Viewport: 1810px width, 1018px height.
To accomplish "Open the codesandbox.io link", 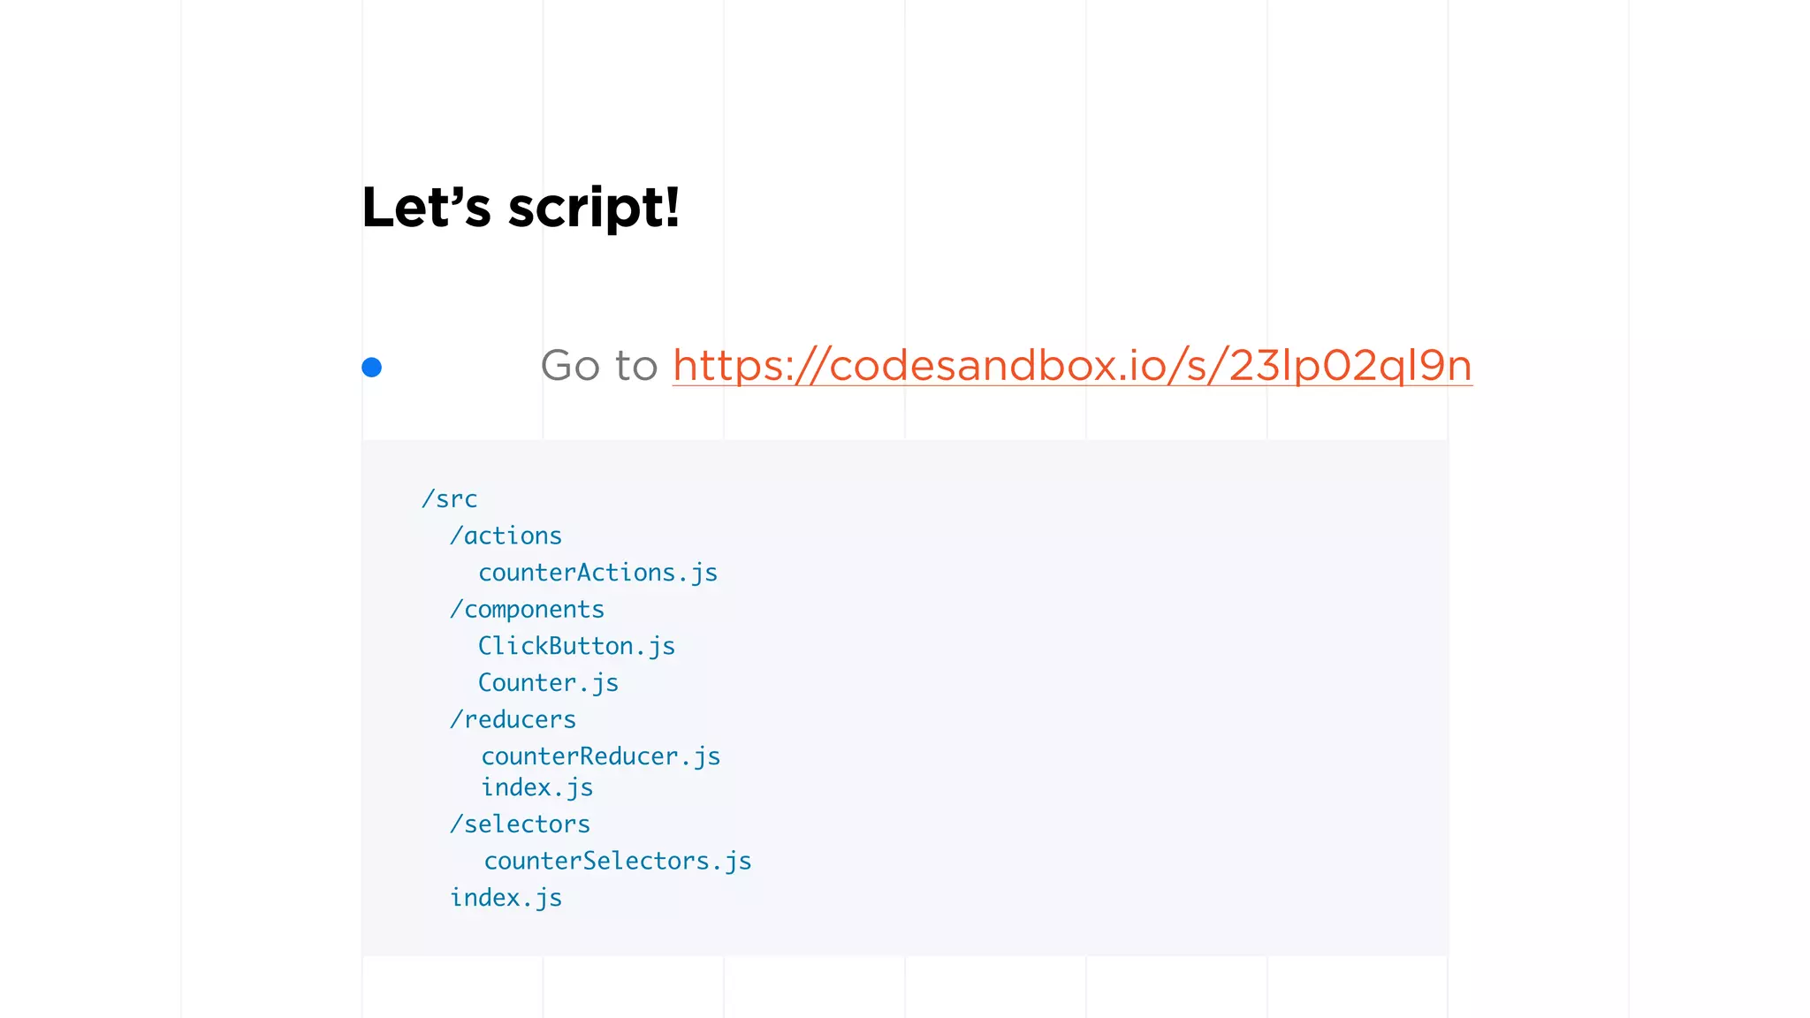I will pos(1072,366).
